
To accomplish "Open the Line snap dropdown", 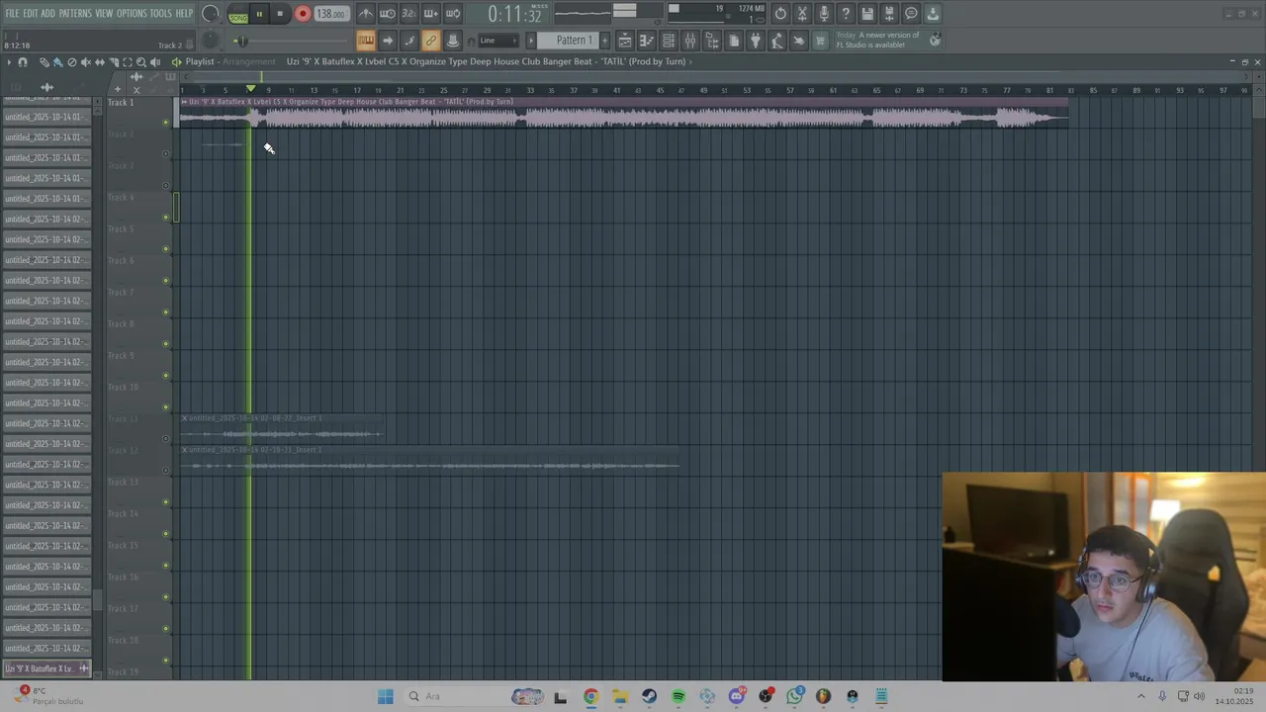I will 499,41.
